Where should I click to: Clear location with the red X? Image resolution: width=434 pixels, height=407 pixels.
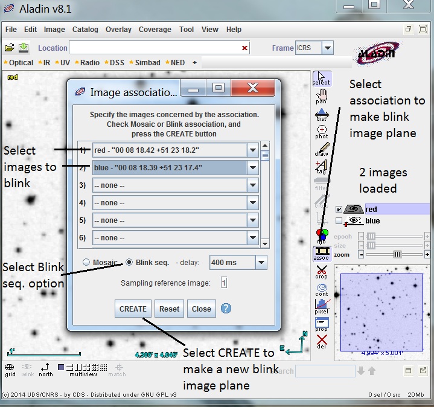[x=244, y=48]
